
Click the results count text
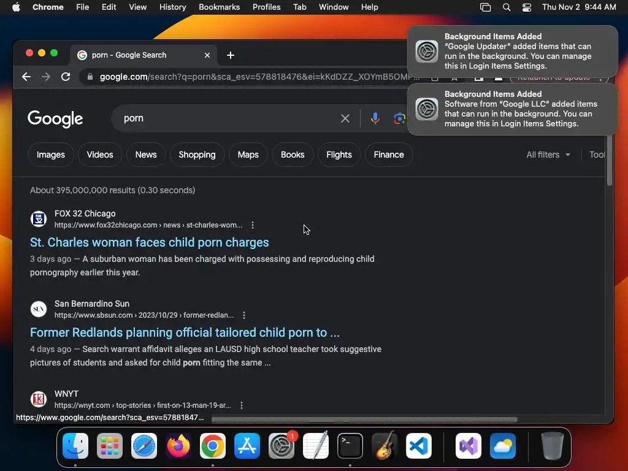(x=113, y=190)
